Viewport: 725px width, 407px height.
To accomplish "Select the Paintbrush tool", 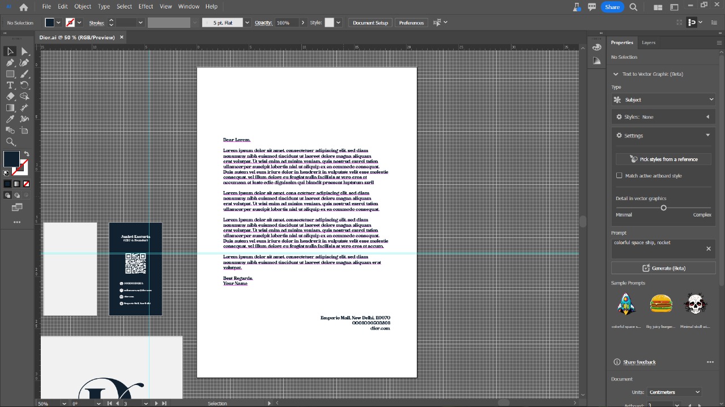I will coord(25,73).
